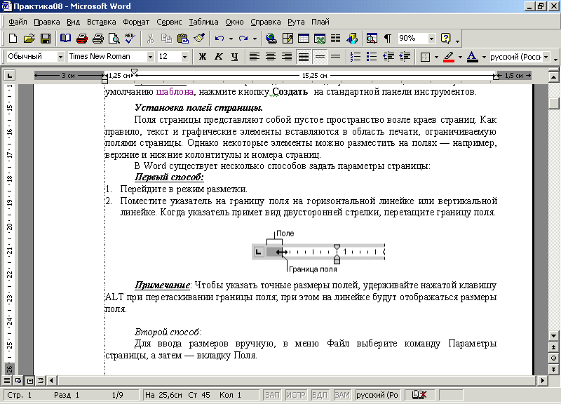Insert a table
Image resolution: width=561 pixels, height=404 pixels.
304,39
